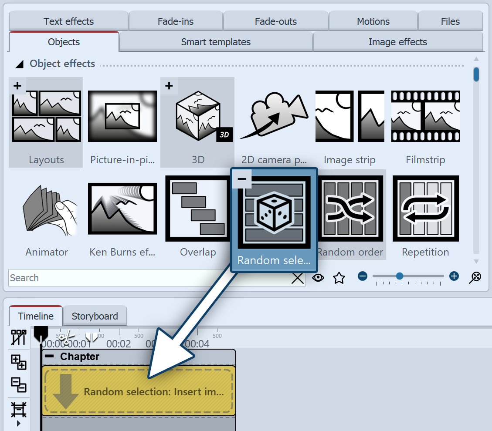The image size is (492, 431).
Task: Collapse the Random selection group
Action: click(242, 179)
